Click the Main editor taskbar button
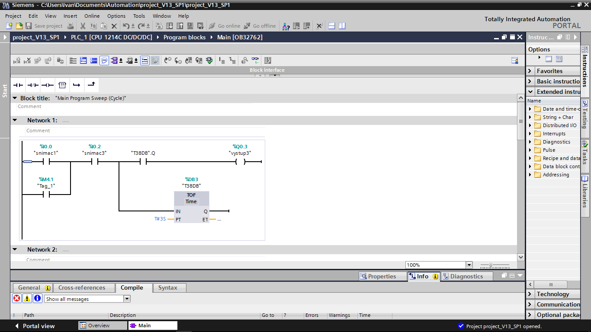The width and height of the screenshot is (591, 332). (152, 326)
